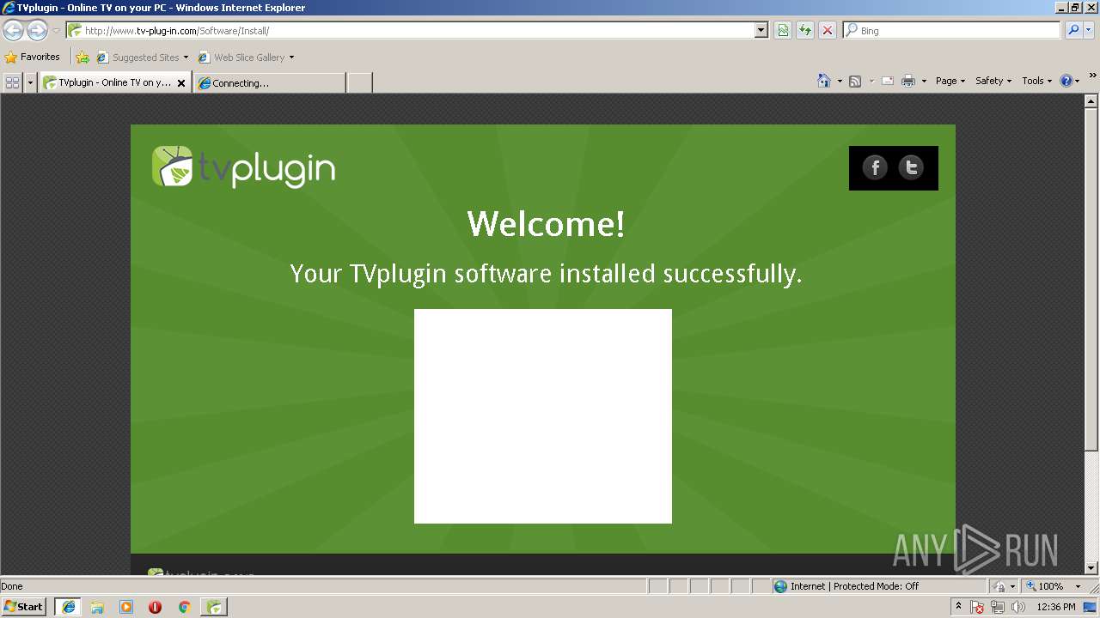Stop loading with the red X icon
The image size is (1100, 618).
point(828,31)
